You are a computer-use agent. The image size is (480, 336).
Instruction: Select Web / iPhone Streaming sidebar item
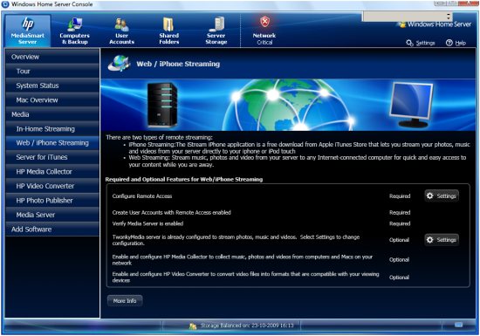point(52,143)
